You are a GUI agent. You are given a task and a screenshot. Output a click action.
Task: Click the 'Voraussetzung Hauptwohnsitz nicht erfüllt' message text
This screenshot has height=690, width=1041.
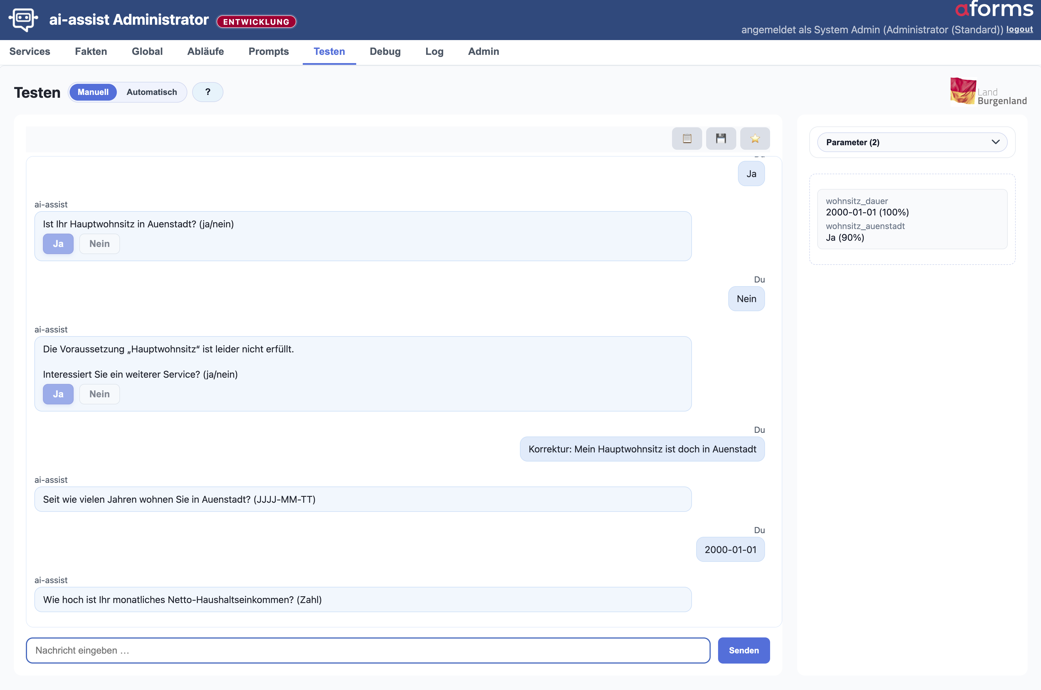[x=168, y=349]
